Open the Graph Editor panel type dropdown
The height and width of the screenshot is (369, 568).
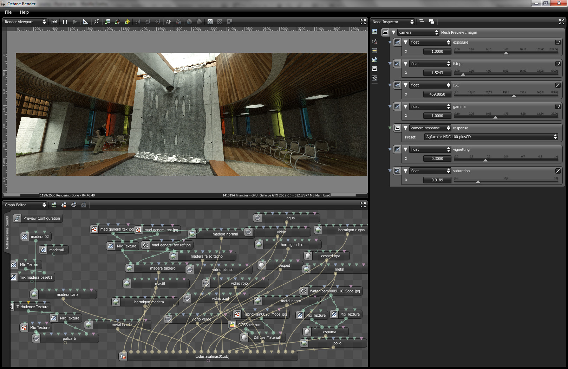pos(25,205)
